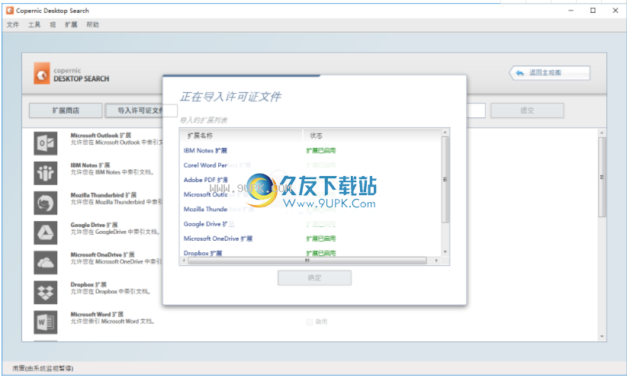Open the 工具 menu
This screenshot has height=381, width=627.
coord(34,24)
